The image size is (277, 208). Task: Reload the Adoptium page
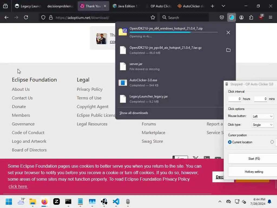(x=26, y=18)
